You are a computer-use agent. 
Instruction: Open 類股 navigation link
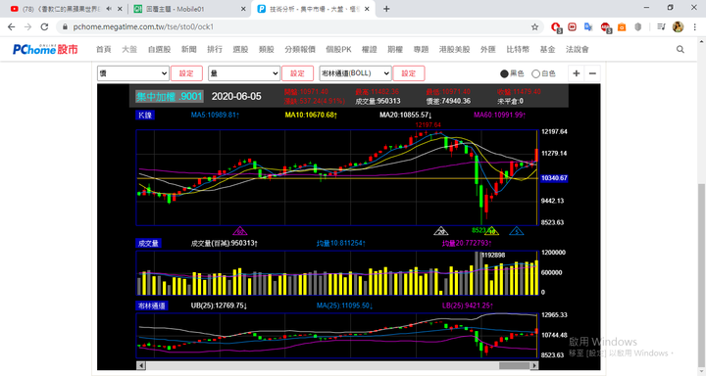(267, 50)
